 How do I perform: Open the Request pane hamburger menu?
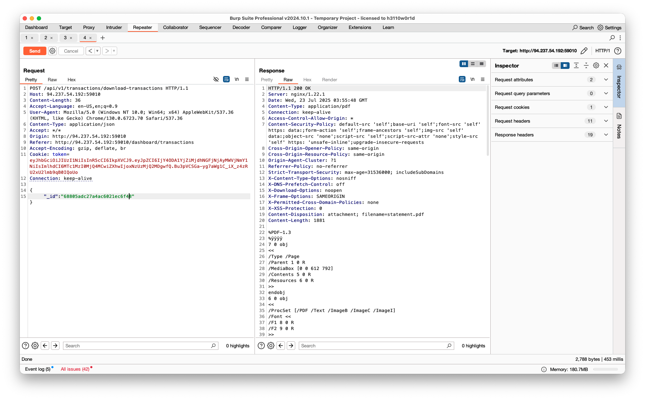click(x=247, y=80)
